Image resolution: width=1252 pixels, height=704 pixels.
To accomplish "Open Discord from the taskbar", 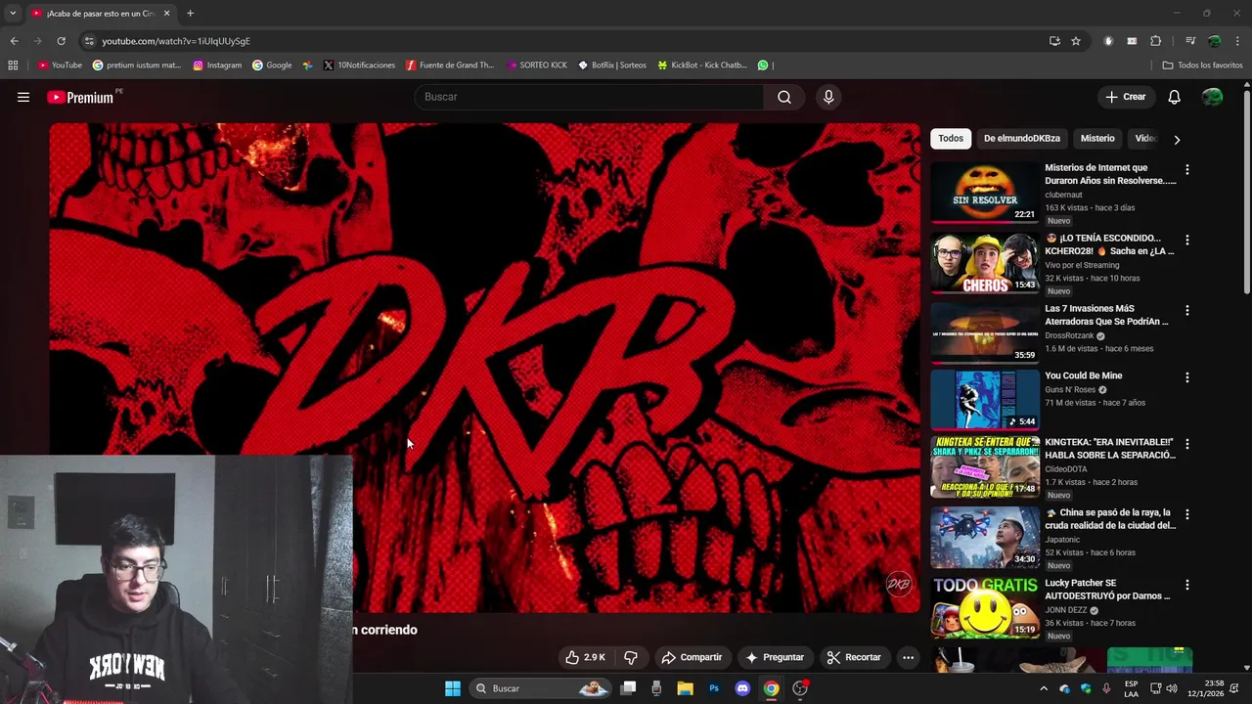I will point(742,688).
